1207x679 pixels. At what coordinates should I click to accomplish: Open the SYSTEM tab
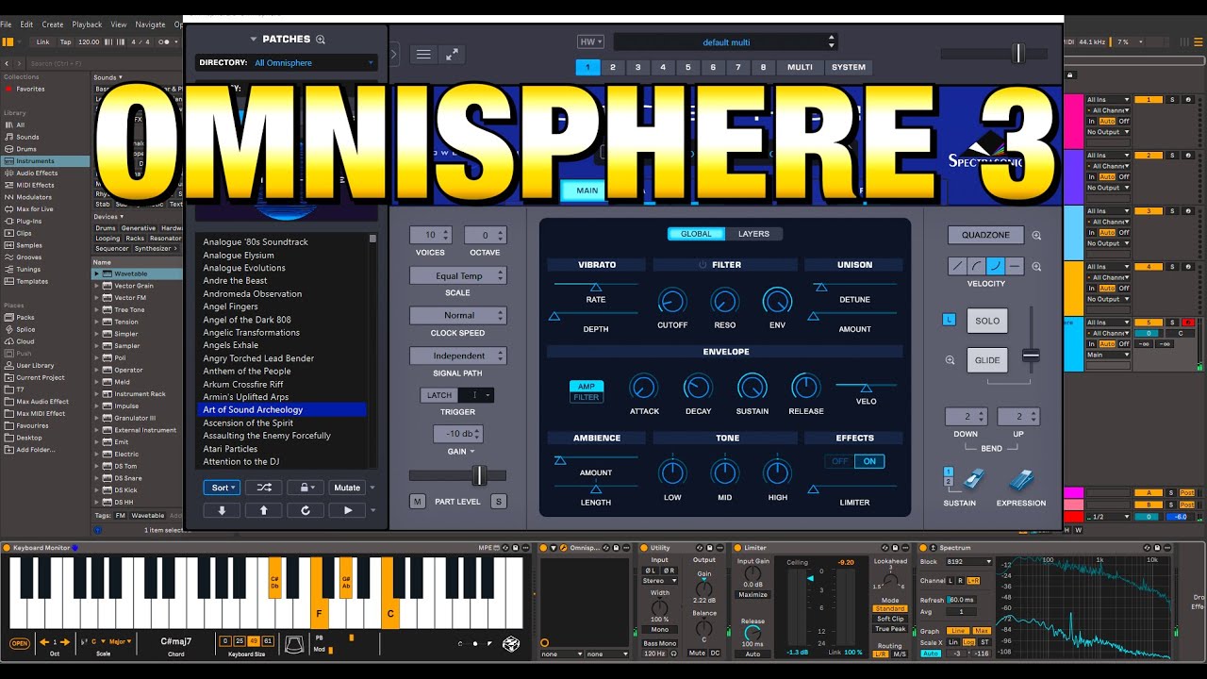(849, 67)
